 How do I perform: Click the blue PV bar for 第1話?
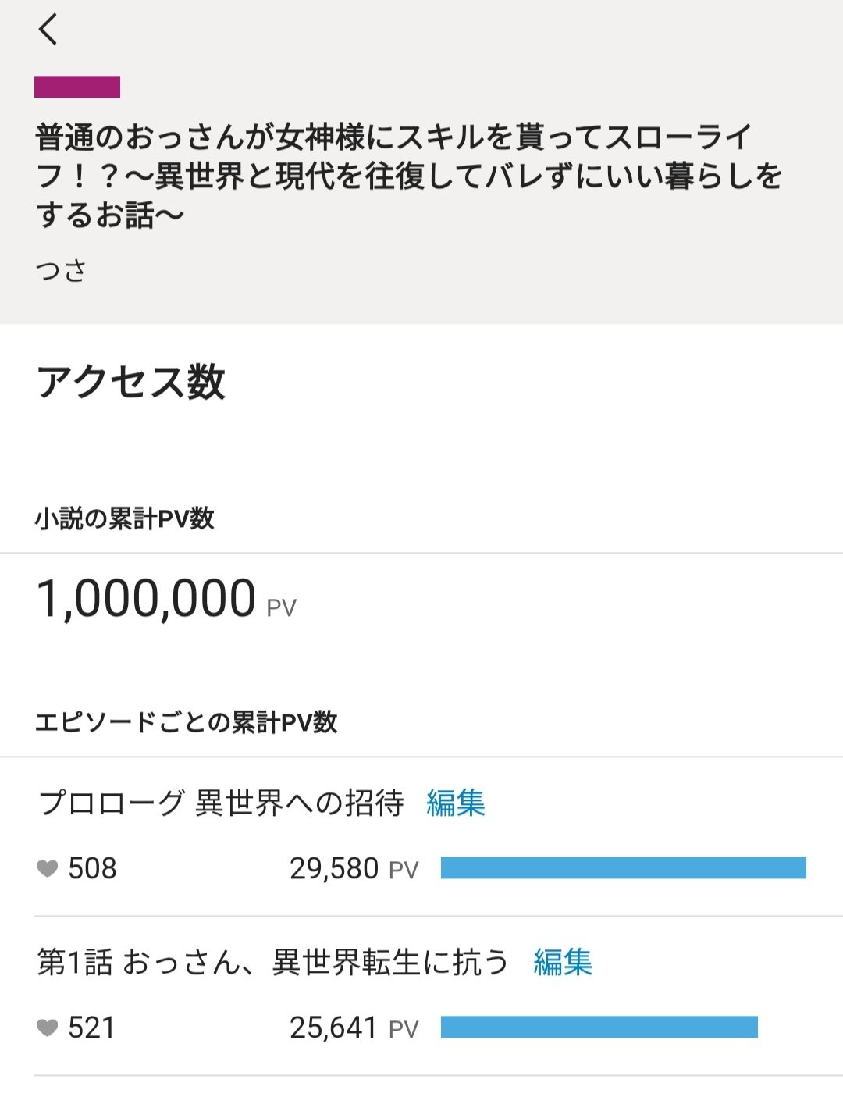click(599, 1027)
